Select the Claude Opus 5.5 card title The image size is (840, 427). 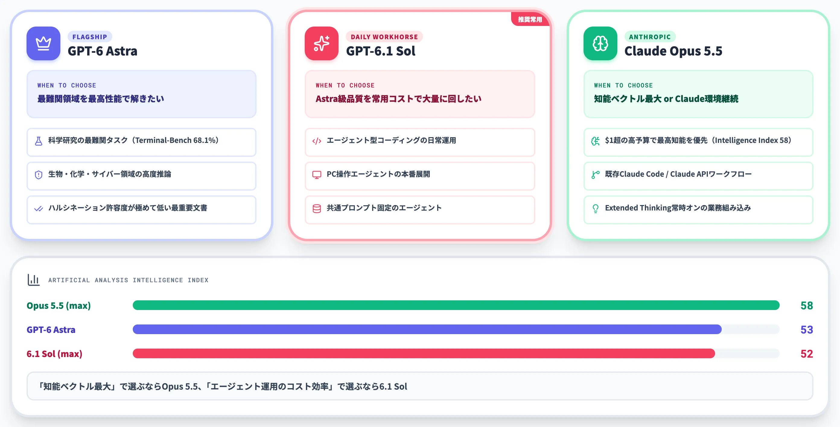pos(673,51)
